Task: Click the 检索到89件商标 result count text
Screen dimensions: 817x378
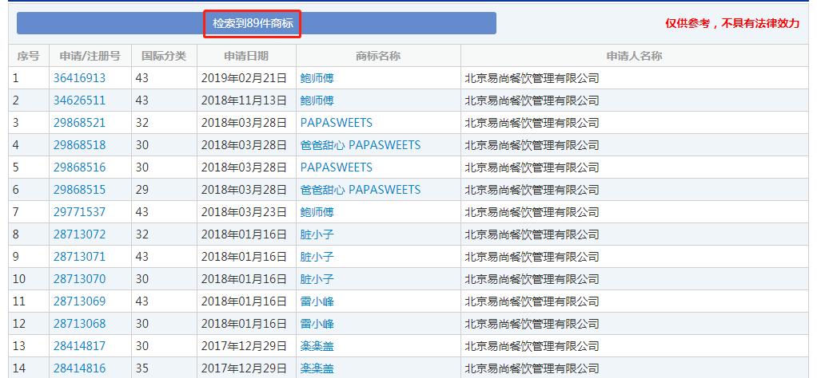Action: click(x=253, y=23)
